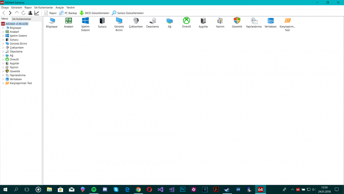Open the Anakart category icon
Image resolution: width=344 pixels, height=194 pixels.
[x=68, y=21]
